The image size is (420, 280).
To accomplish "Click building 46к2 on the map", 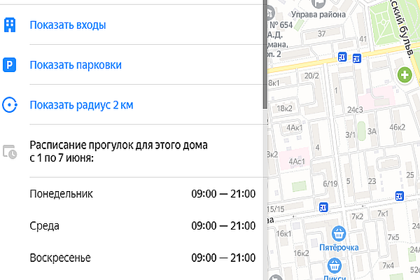I will point(397,127).
